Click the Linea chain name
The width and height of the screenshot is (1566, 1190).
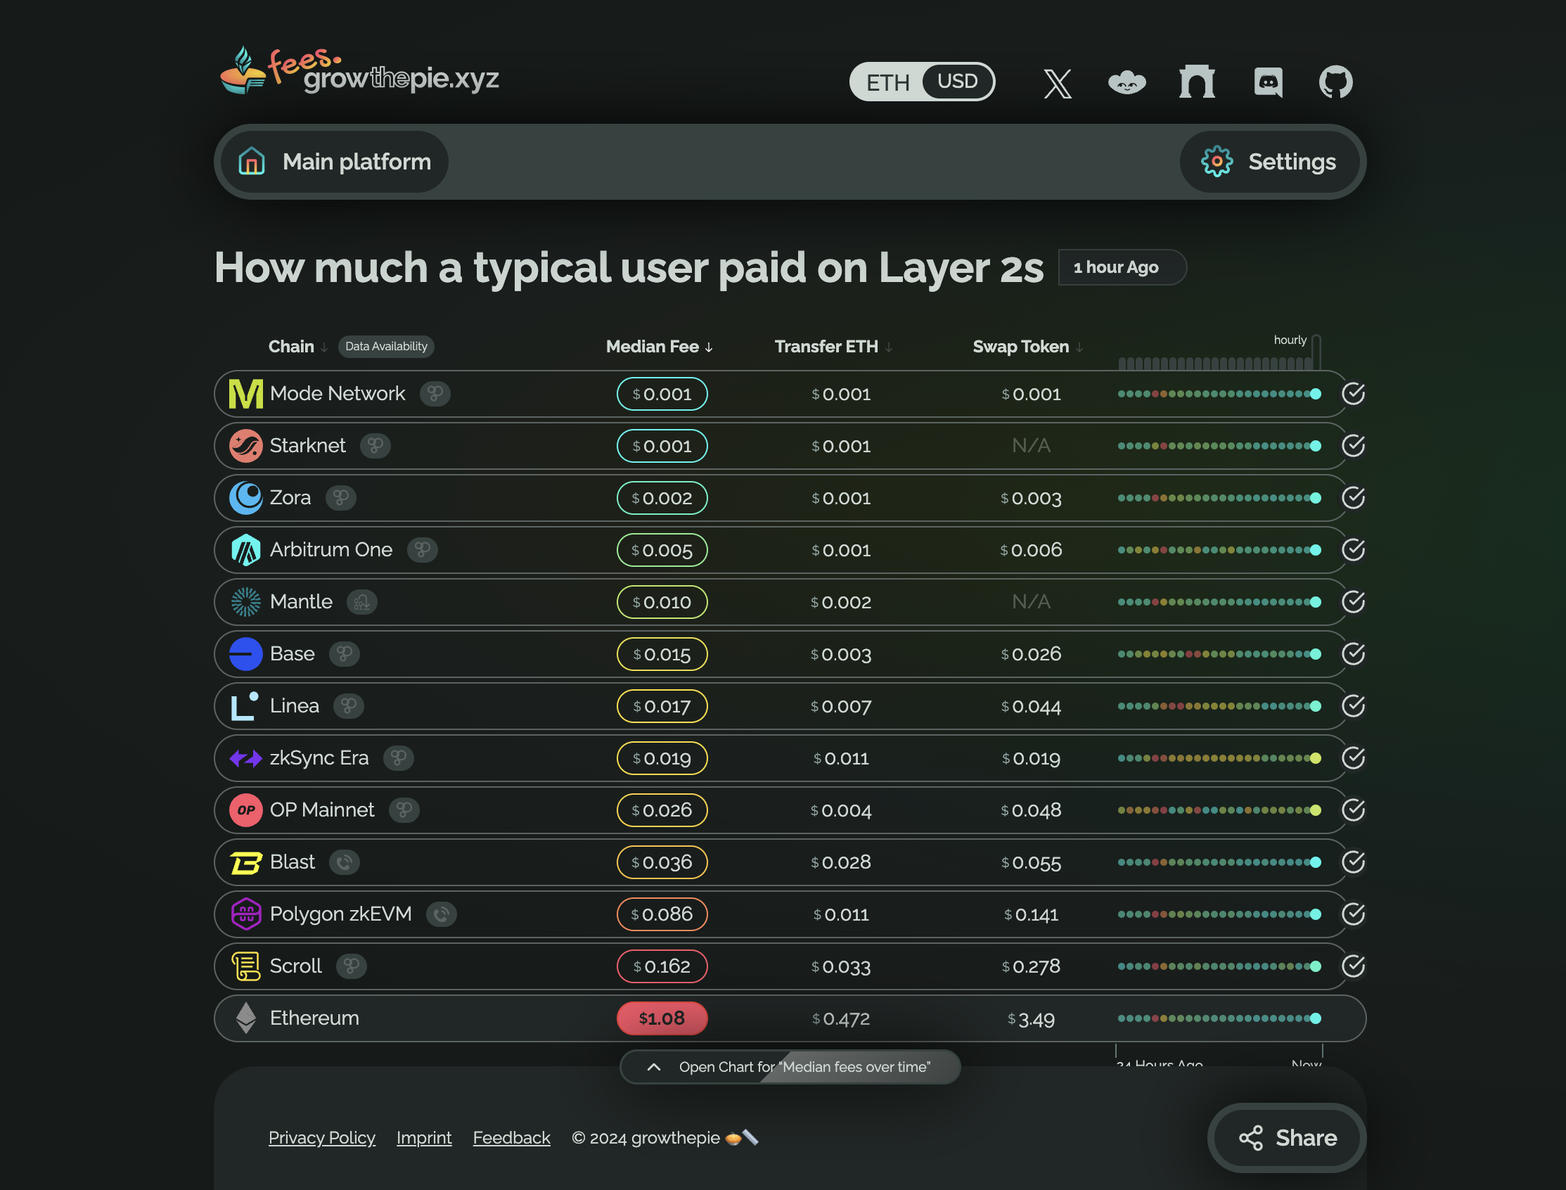295,706
